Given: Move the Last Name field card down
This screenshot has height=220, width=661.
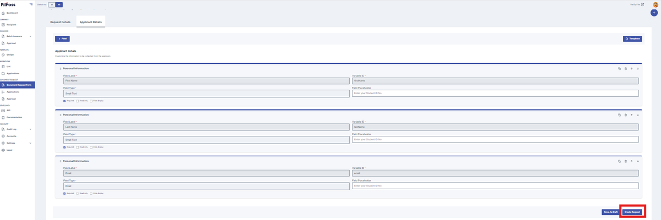Looking at the screenshot, I should 638,114.
